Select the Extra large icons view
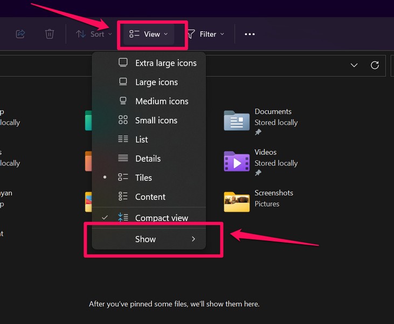Image resolution: width=394 pixels, height=324 pixels. click(165, 63)
